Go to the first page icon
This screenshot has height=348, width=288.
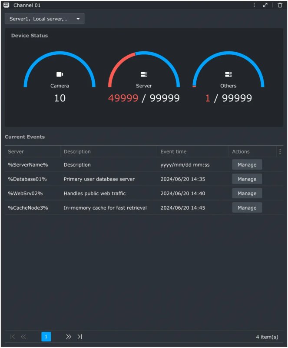tap(13, 337)
